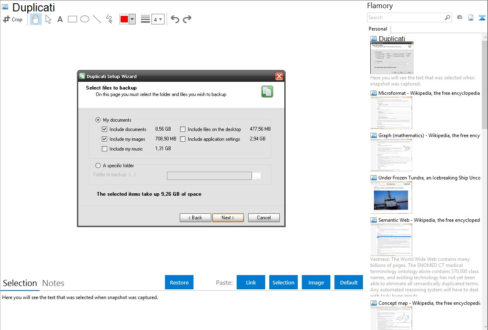Activate the hand pan tool
Screen dimensions: 488x330
click(35, 19)
